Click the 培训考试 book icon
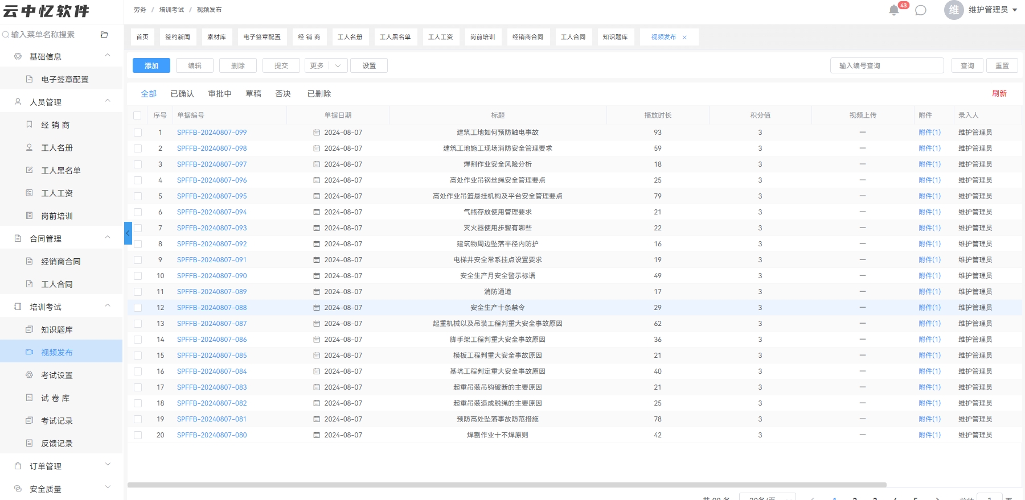This screenshot has height=500, width=1025. tap(18, 307)
